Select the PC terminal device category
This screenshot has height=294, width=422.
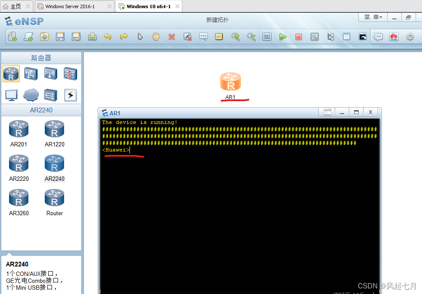coord(11,95)
